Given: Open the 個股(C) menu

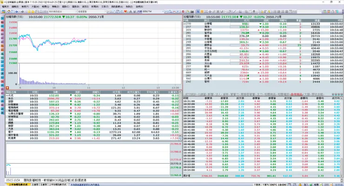Looking at the screenshot, I should pyautogui.click(x=66, y=7).
